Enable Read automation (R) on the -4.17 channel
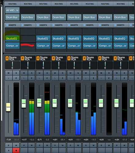This screenshot has width=135, height=153. [24, 145]
